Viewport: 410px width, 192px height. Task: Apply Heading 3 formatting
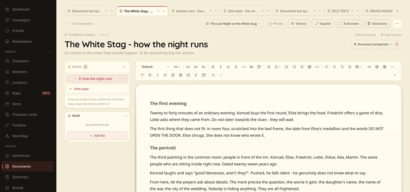point(203,67)
